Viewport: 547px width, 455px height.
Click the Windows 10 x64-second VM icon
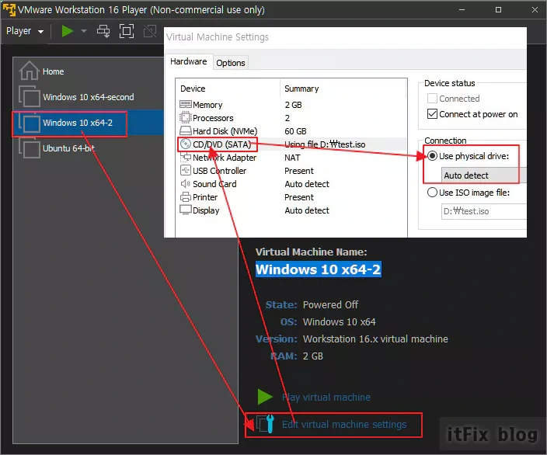click(x=30, y=96)
